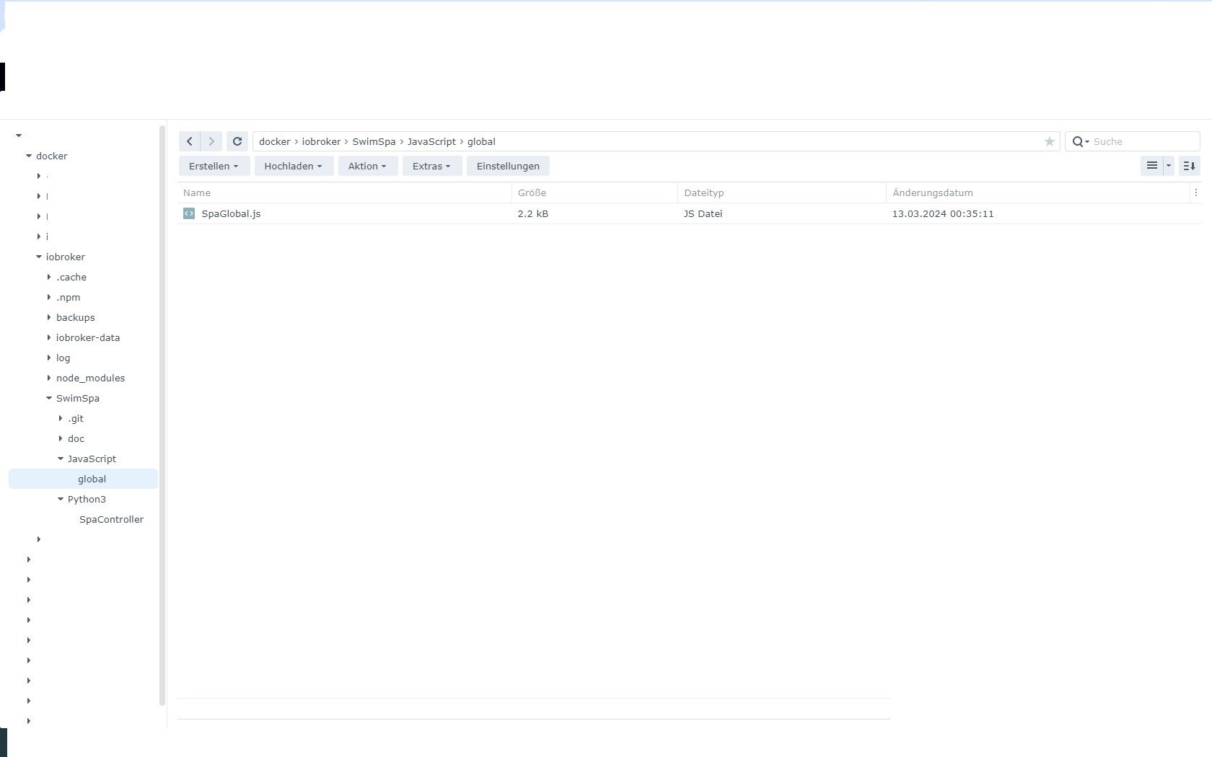The height and width of the screenshot is (757, 1212).
Task: Expand the .npm tree folder
Action: tap(49, 297)
